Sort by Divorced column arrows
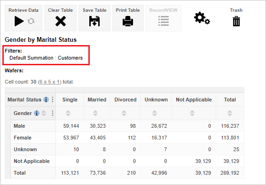Screen dimensions: 266x185 coord(124,113)
